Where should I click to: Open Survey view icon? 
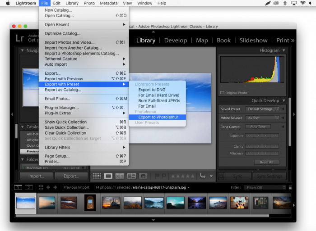coord(131,176)
